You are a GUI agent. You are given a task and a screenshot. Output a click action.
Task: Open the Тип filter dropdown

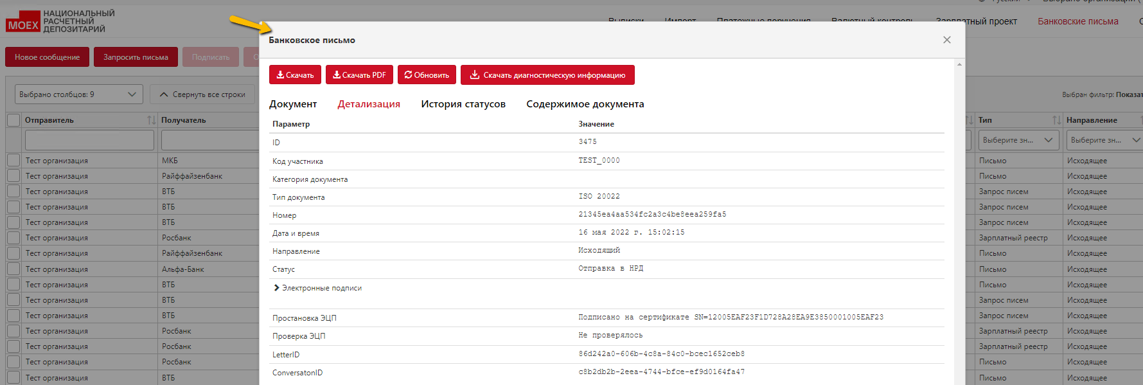coord(1018,140)
